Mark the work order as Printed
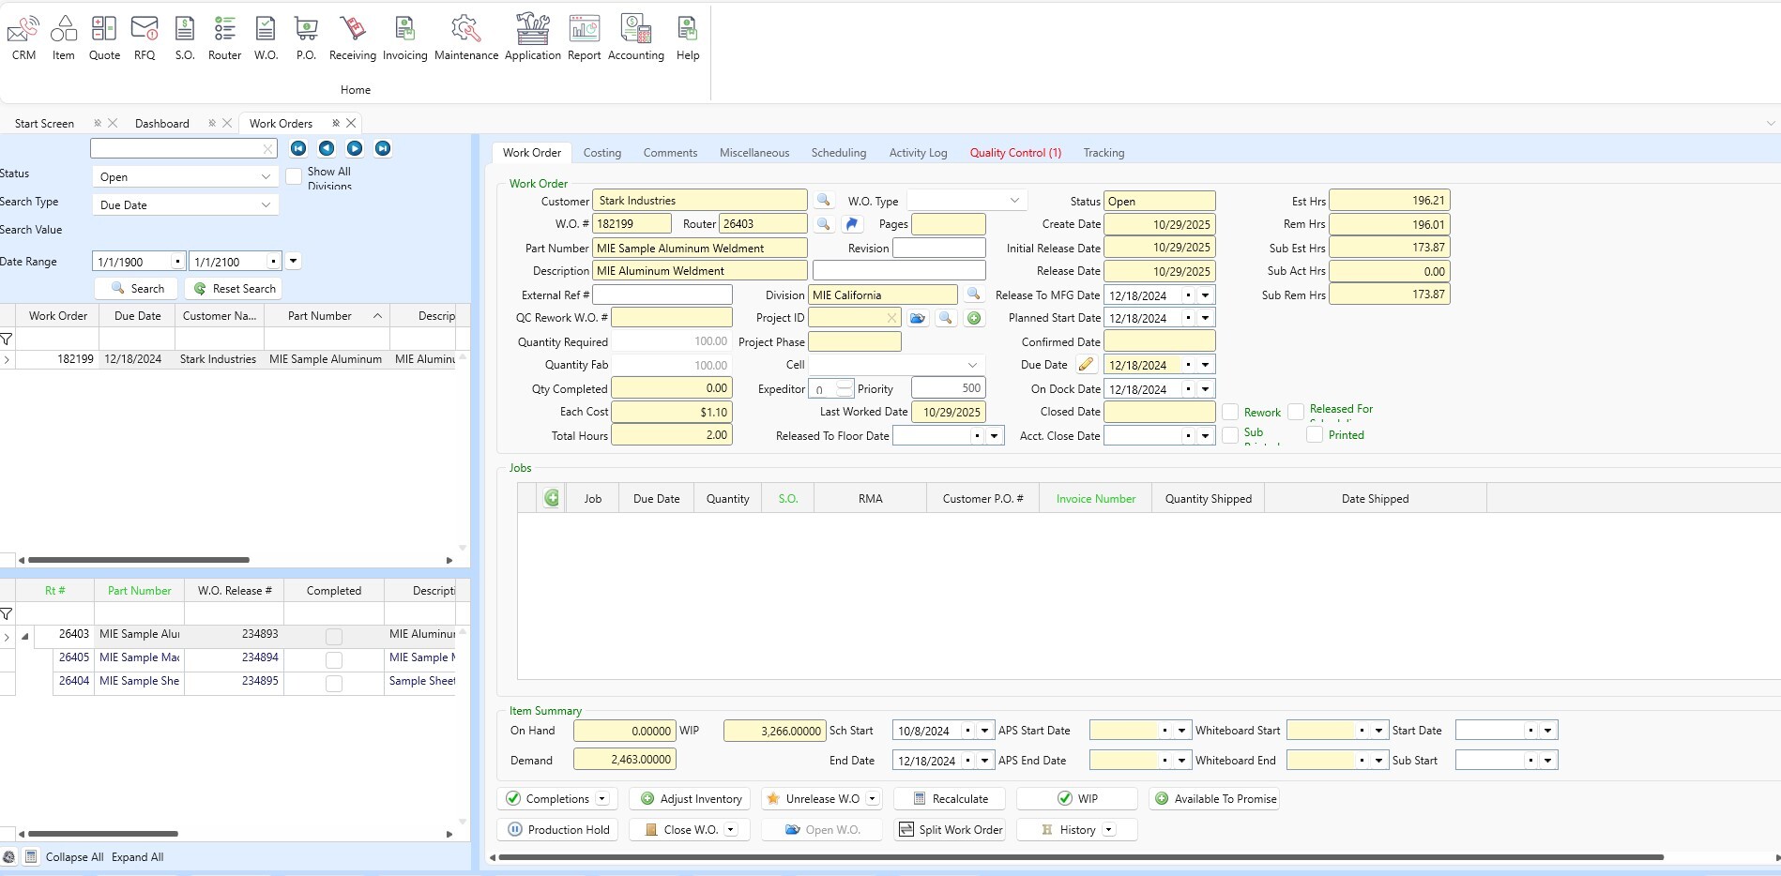 [1315, 434]
